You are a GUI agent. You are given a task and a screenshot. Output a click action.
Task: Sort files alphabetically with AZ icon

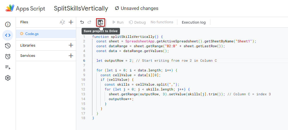pyautogui.click(x=62, y=22)
